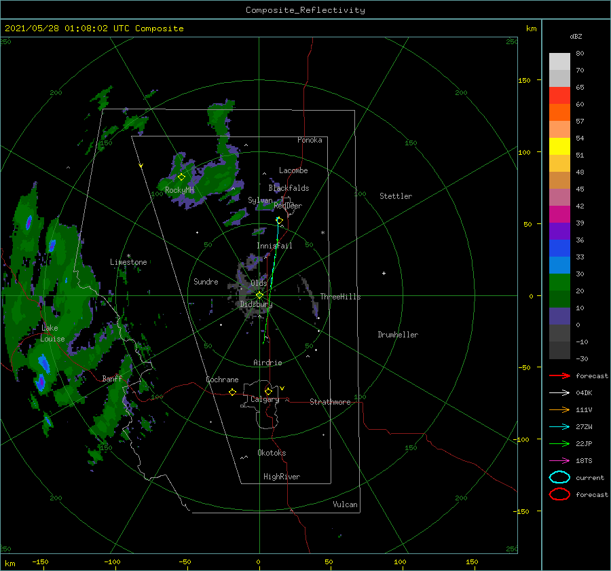Click the yellow diamond marker below Cochrane
The image size is (611, 571).
click(233, 392)
